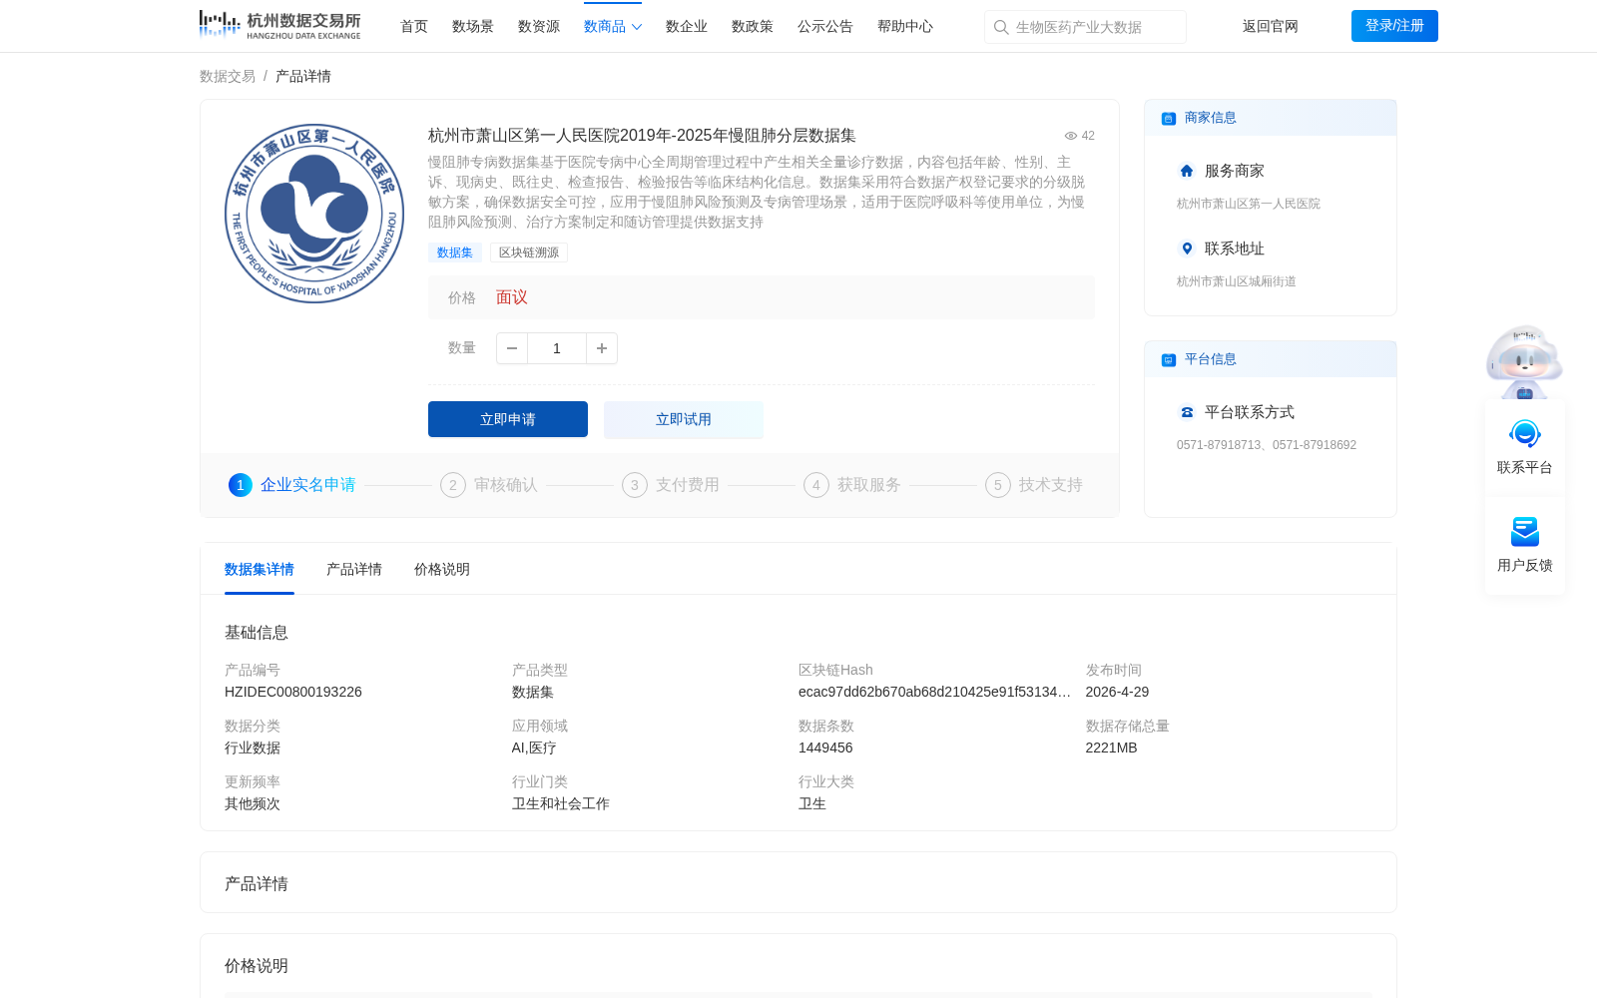Click the 立即申请 button

point(508,419)
